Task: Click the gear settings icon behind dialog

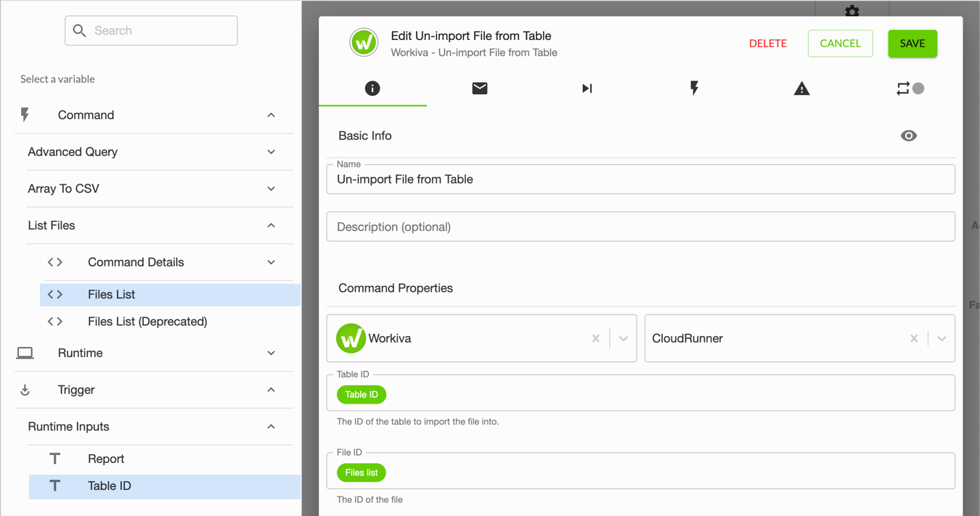Action: [852, 10]
